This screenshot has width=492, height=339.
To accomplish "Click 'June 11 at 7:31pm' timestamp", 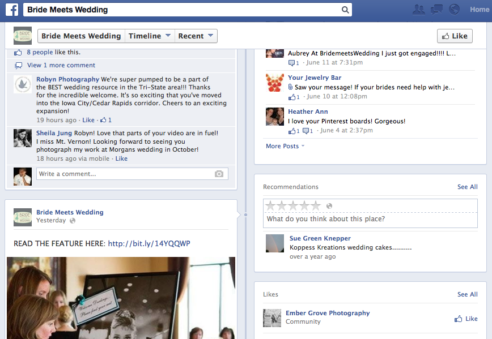I will click(334, 62).
